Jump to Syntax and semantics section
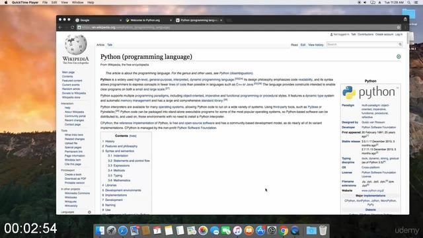 (120, 151)
